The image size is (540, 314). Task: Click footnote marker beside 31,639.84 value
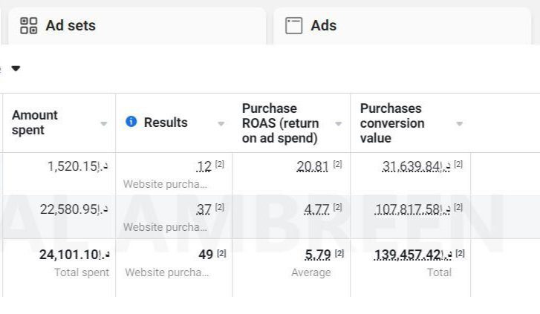[x=459, y=164]
